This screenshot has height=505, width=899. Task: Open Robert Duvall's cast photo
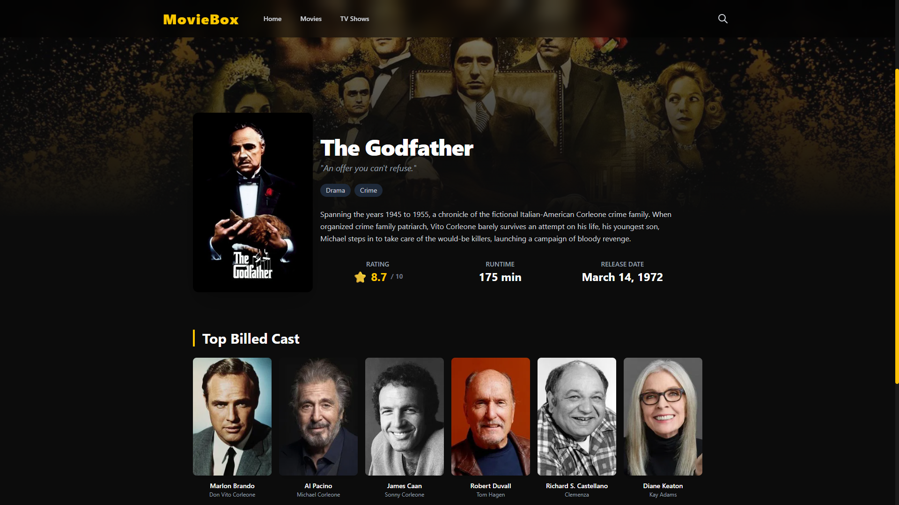tap(491, 417)
